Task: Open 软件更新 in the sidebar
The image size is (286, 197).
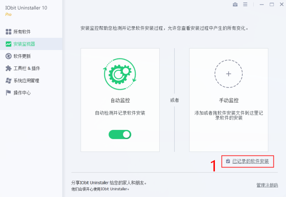Action: click(31, 56)
